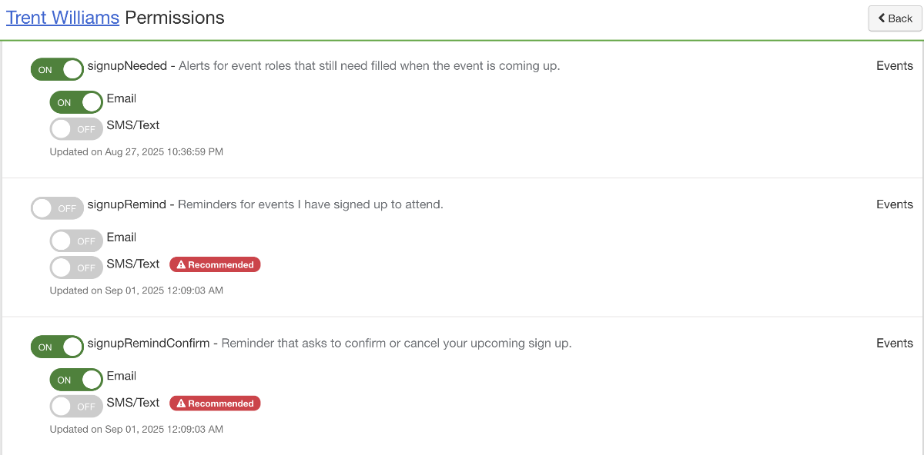Click warning icon in signupRemindConfirm's Recommended badge
The image size is (924, 455).
click(181, 404)
